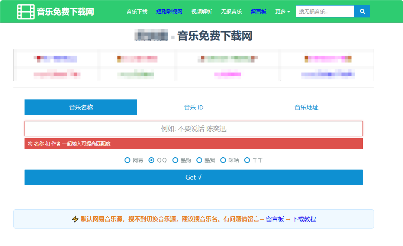
Task: Open the 视频解析 nav item
Action: (x=201, y=12)
